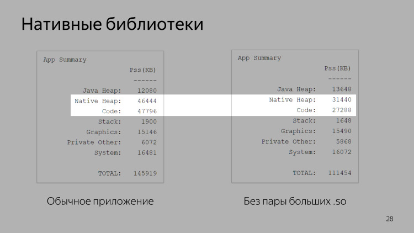The height and width of the screenshot is (233, 414).
Task: Click Stack value 1900
Action: 149,121
